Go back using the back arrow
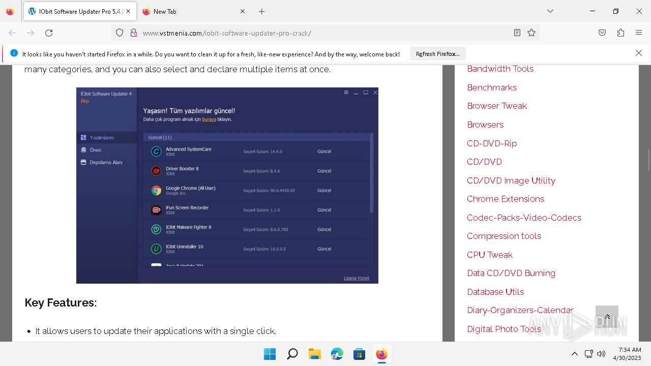The height and width of the screenshot is (366, 651). coord(12,33)
